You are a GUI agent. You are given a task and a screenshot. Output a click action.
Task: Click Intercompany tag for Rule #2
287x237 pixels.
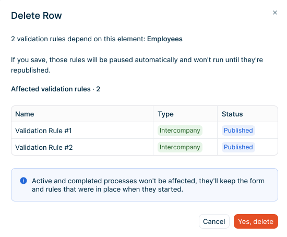[180, 147]
